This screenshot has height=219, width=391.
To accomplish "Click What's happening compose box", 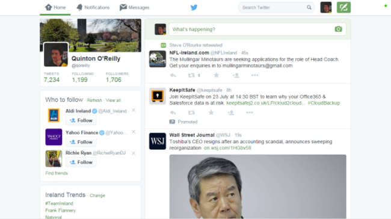I will coord(257,29).
